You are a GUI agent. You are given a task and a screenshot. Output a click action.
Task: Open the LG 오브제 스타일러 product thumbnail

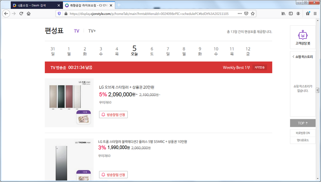point(69,103)
